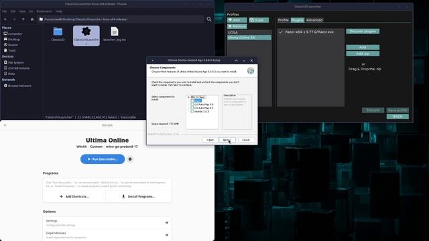Go back in Thunar file manager

tap(5, 19)
